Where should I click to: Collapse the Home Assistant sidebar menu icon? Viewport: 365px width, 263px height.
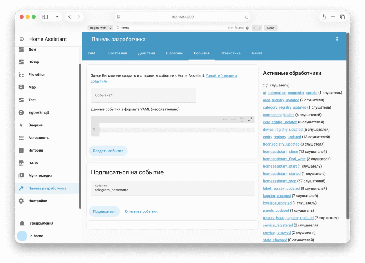pyautogui.click(x=22, y=39)
